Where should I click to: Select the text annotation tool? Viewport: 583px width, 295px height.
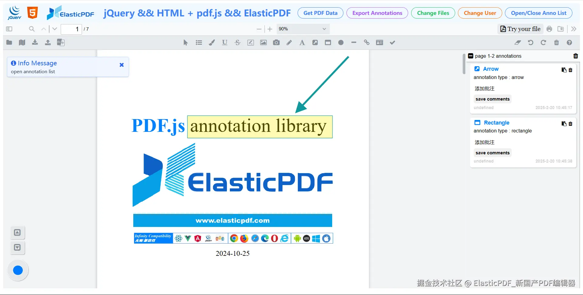302,43
